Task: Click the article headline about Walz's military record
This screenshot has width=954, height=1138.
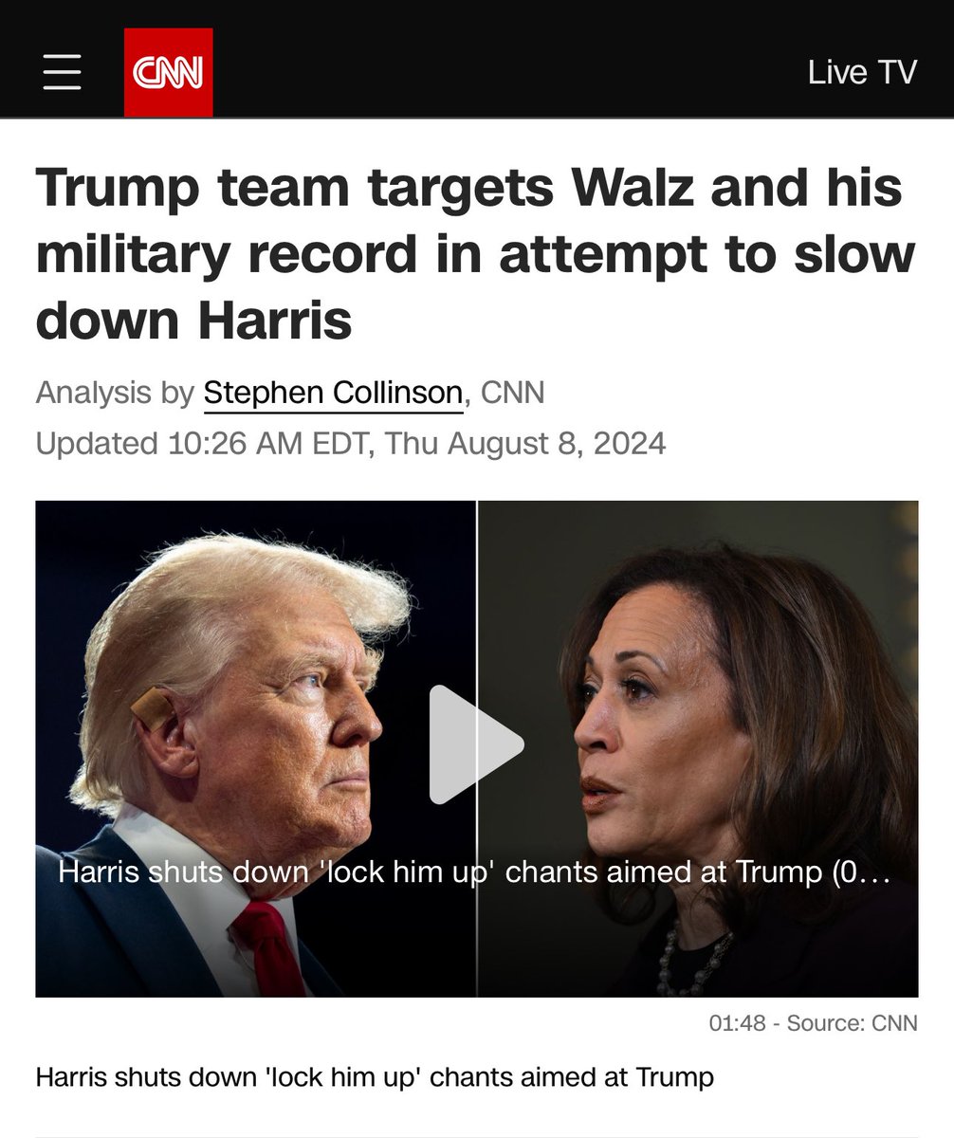Action: 476,253
